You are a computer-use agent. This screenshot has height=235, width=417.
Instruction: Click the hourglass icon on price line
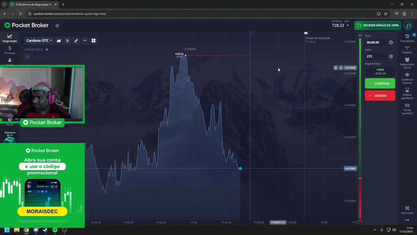click(336, 68)
